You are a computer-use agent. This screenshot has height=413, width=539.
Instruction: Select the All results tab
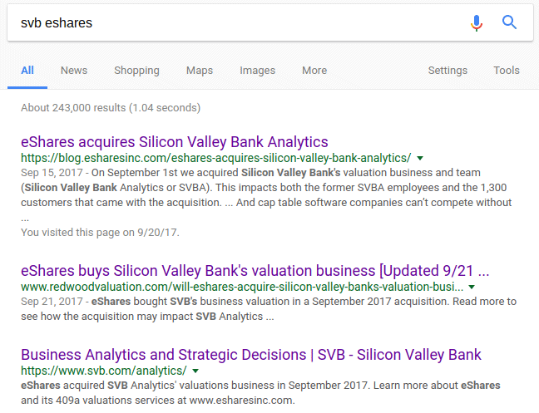tap(27, 71)
